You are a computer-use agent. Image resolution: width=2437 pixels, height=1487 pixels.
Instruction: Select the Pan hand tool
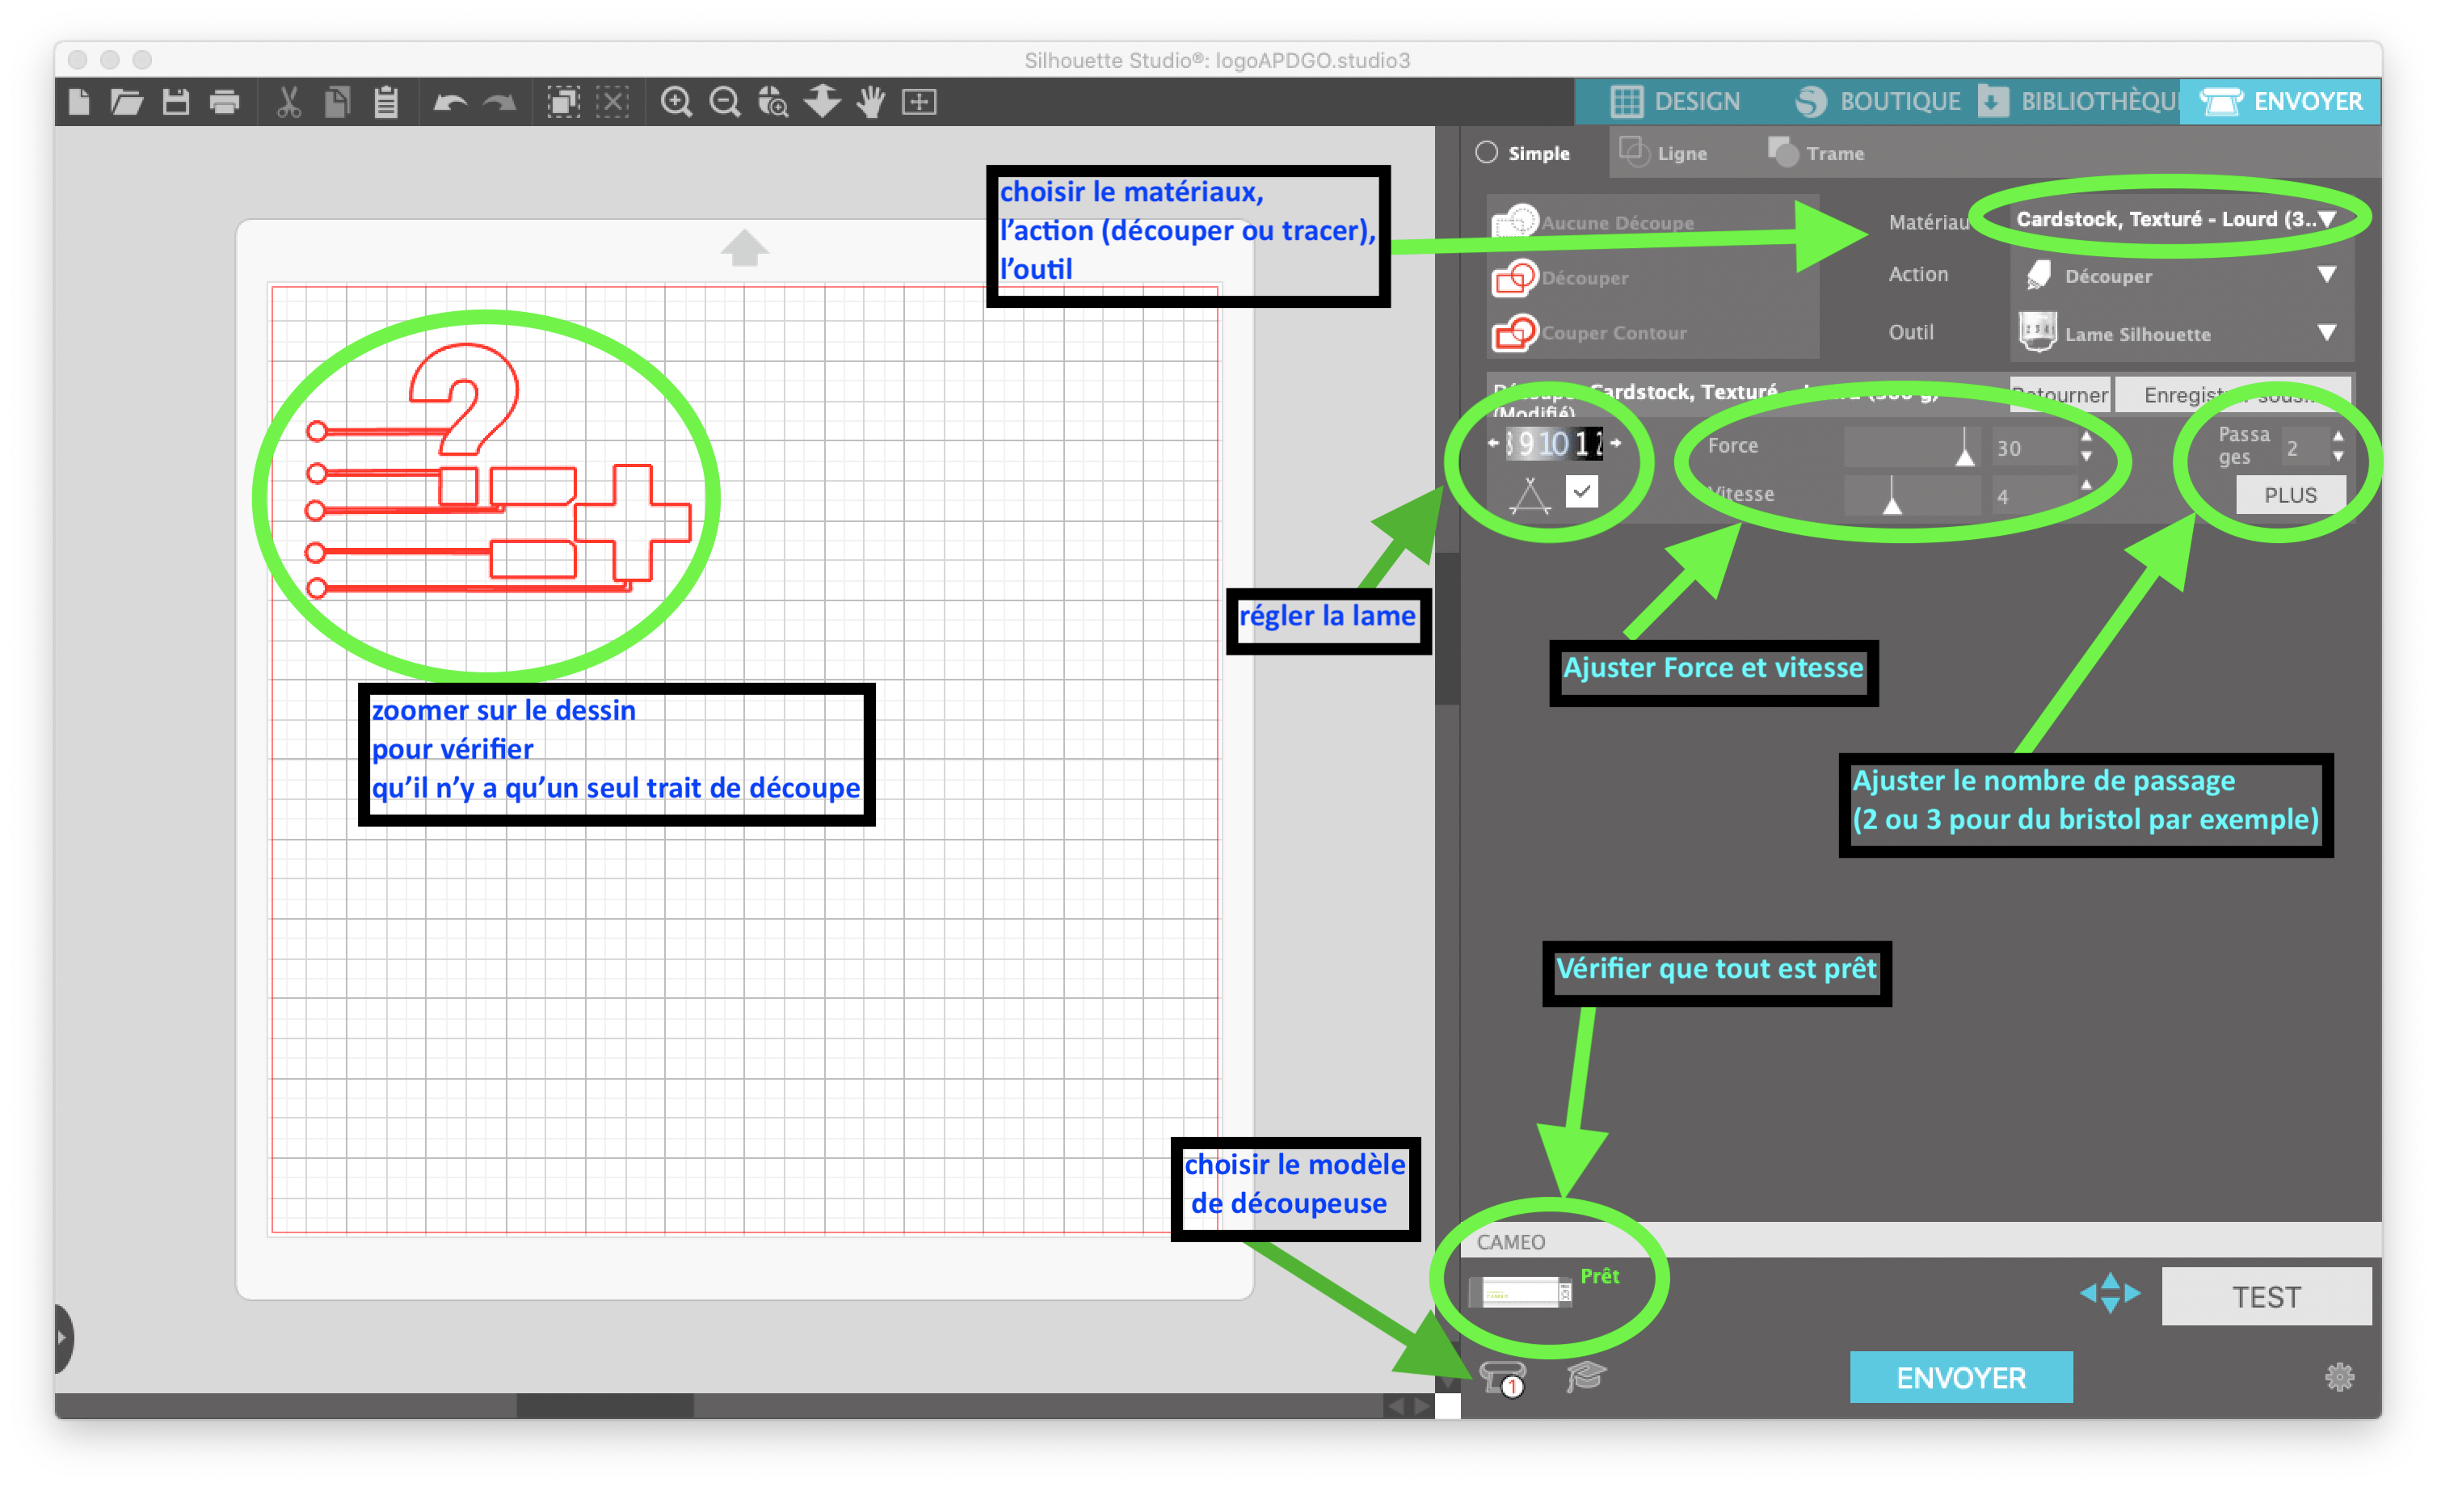point(870,102)
